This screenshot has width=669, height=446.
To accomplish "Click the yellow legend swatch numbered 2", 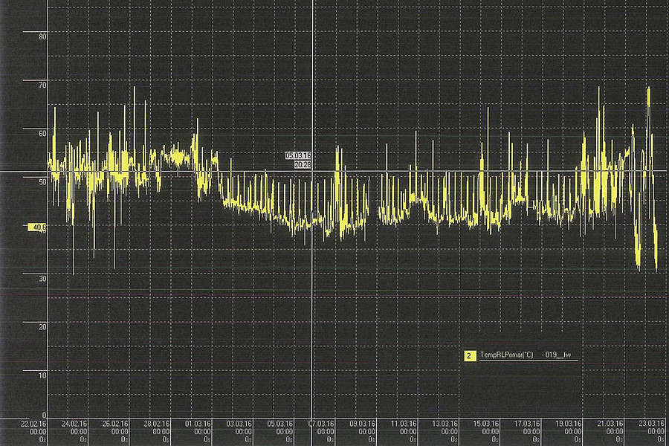I will pyautogui.click(x=470, y=355).
